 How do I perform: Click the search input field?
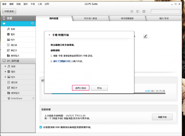pos(166,11)
